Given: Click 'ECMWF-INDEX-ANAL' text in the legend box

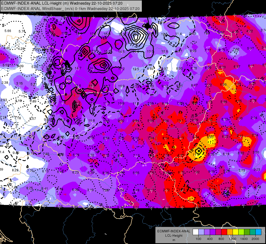Looking at the screenshot, I should click(x=174, y=231).
